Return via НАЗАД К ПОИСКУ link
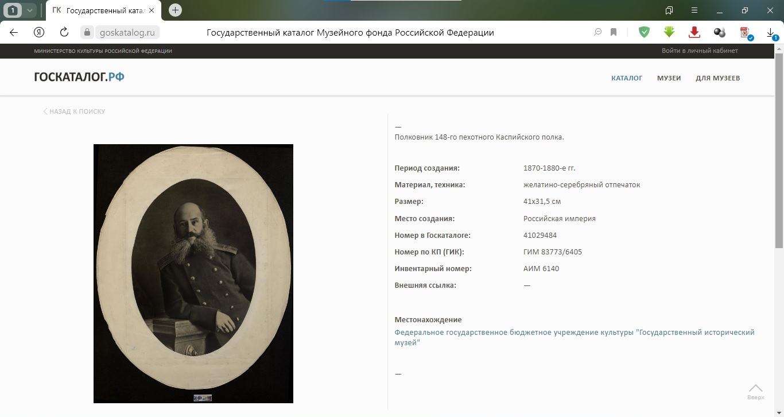 click(x=75, y=111)
